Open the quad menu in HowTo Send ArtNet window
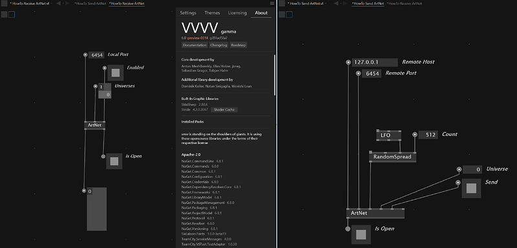 point(282,4)
